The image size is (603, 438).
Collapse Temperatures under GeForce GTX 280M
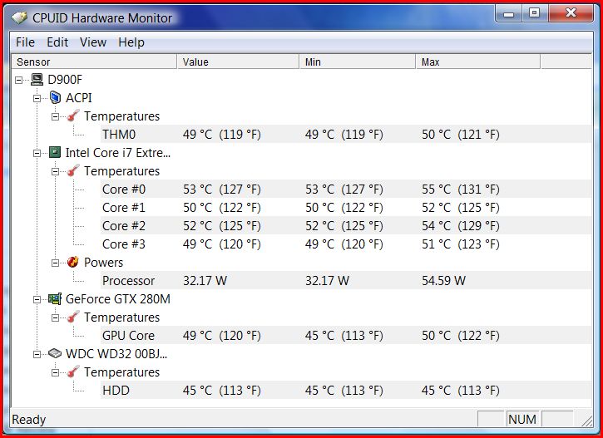56,317
